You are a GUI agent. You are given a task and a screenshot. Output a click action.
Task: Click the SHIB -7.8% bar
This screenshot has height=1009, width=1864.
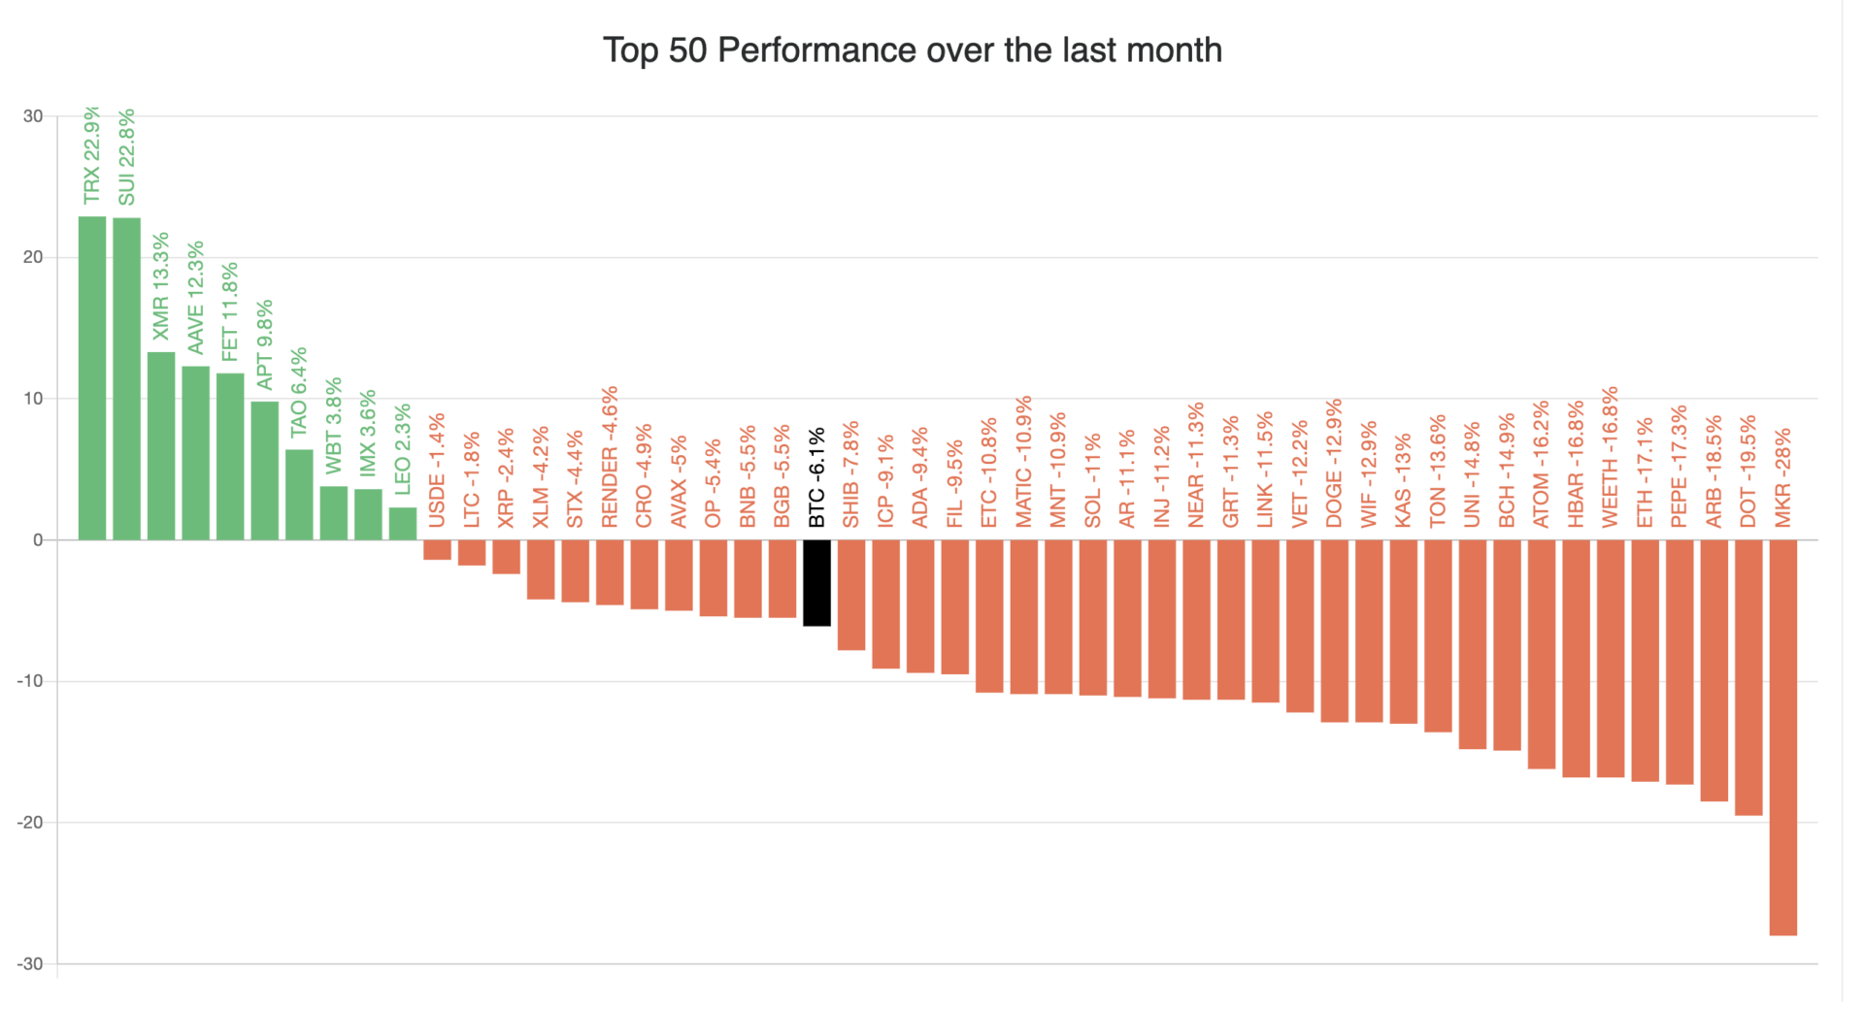pos(851,595)
